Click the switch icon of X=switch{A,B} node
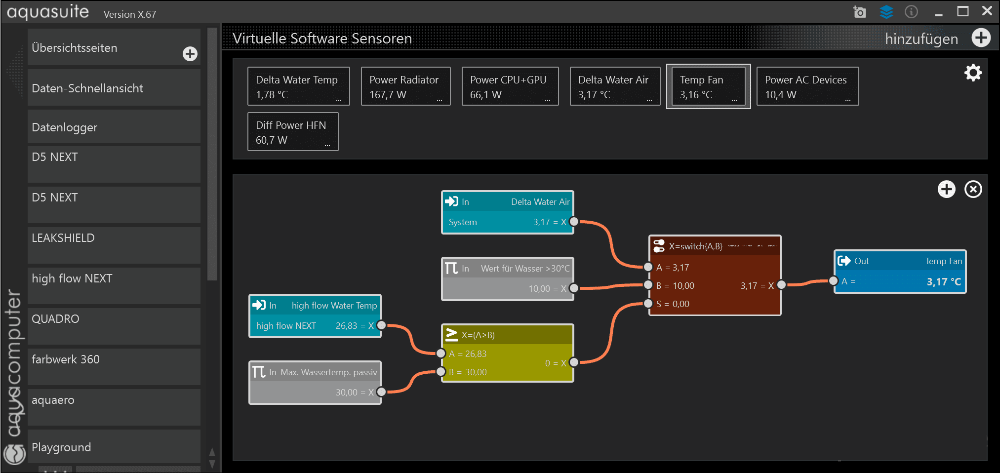 click(x=659, y=246)
